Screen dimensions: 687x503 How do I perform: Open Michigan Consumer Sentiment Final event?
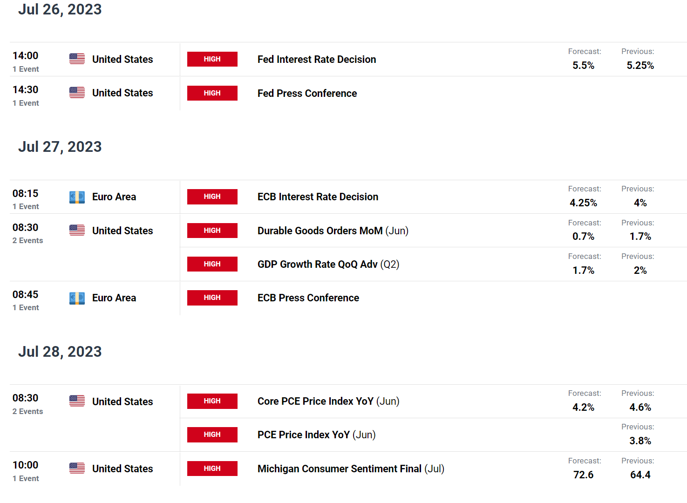click(351, 469)
